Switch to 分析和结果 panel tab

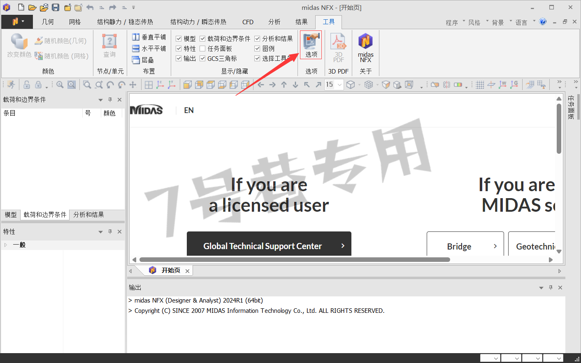click(x=89, y=215)
